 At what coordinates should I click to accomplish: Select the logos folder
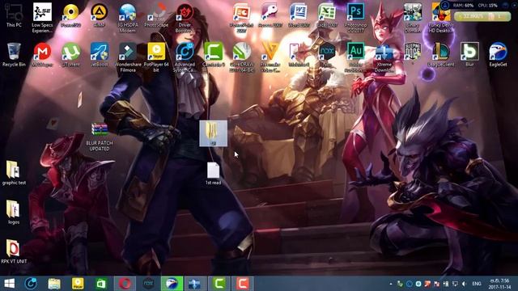pos(13,213)
